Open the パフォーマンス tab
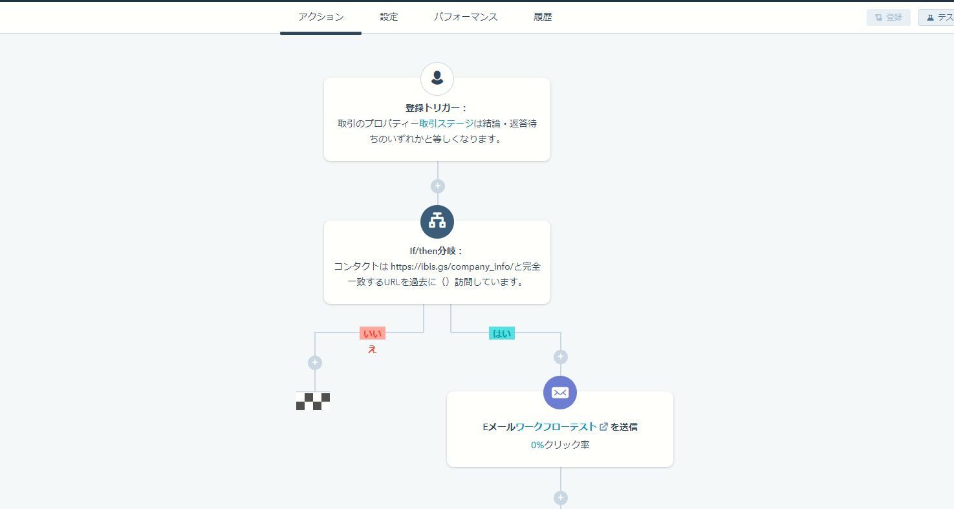Screen dimensions: 954x509 (x=466, y=17)
